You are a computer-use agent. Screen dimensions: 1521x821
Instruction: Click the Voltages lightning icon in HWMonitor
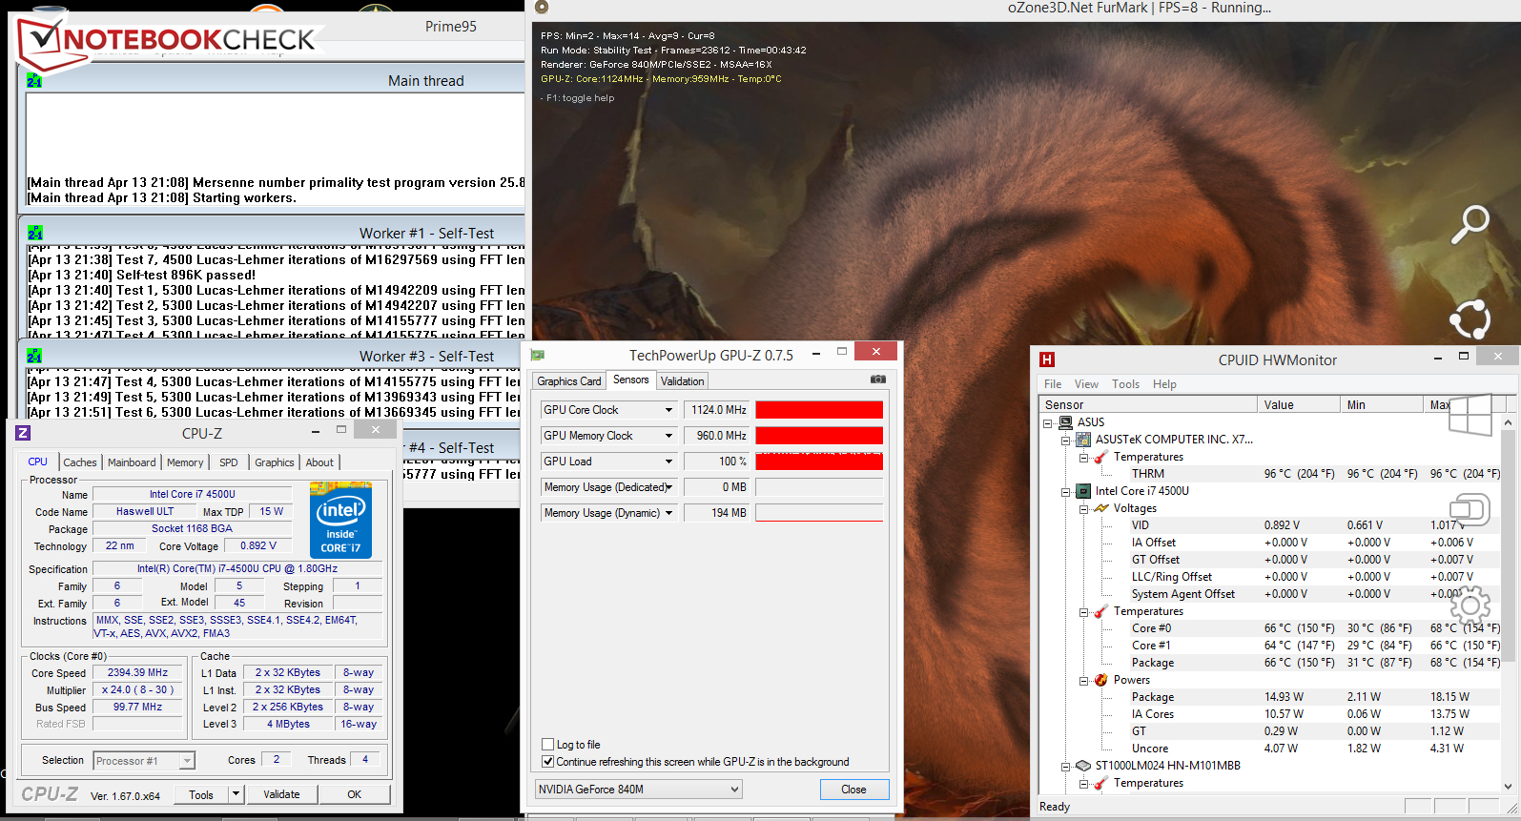[x=1101, y=508]
